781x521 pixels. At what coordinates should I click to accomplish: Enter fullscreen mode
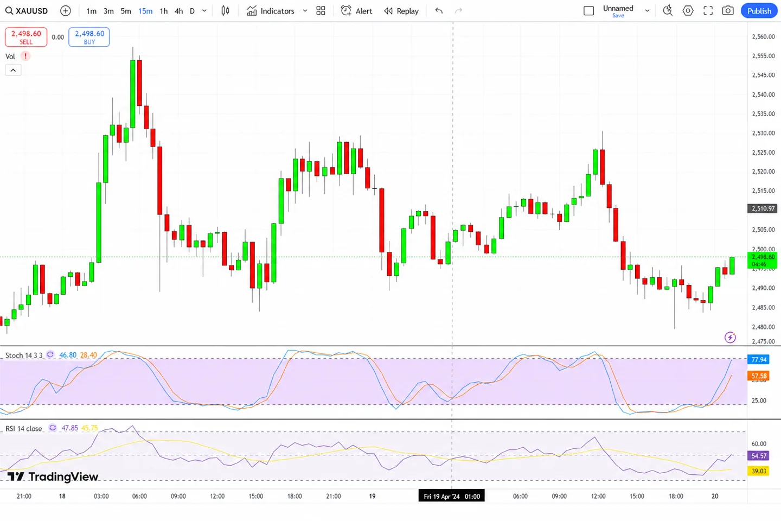(x=708, y=11)
